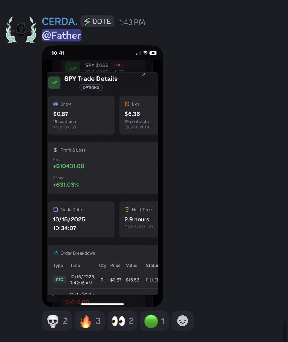Click the Hold Time clock icon
The image size is (288, 342).
pyautogui.click(x=127, y=209)
